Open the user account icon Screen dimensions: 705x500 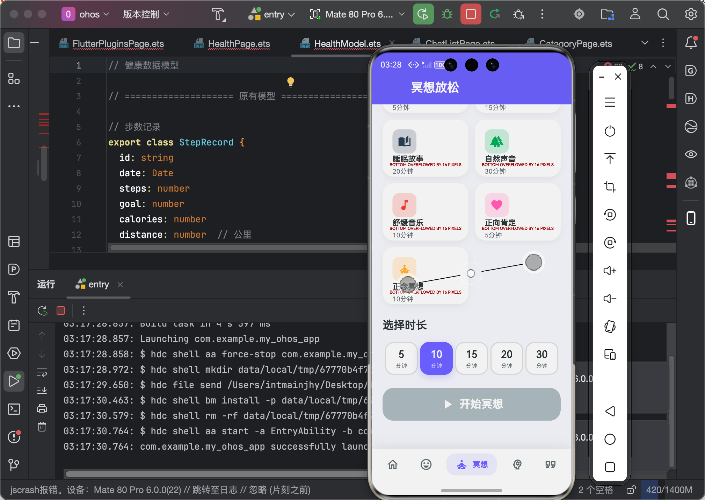635,14
